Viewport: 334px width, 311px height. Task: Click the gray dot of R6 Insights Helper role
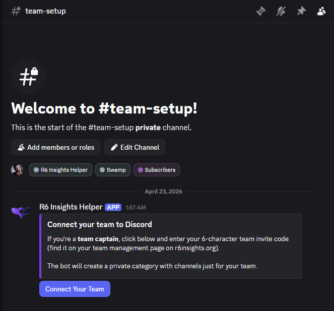tap(36, 170)
